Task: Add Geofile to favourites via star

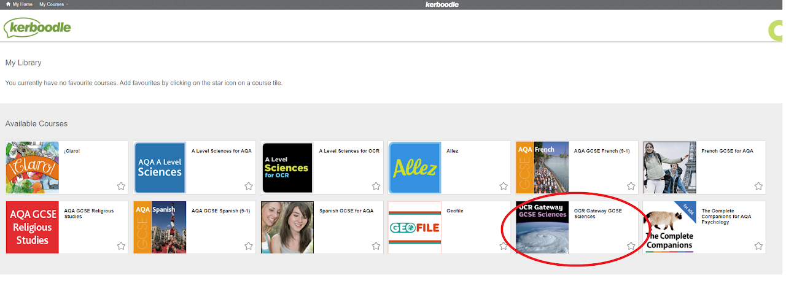Action: pos(504,245)
